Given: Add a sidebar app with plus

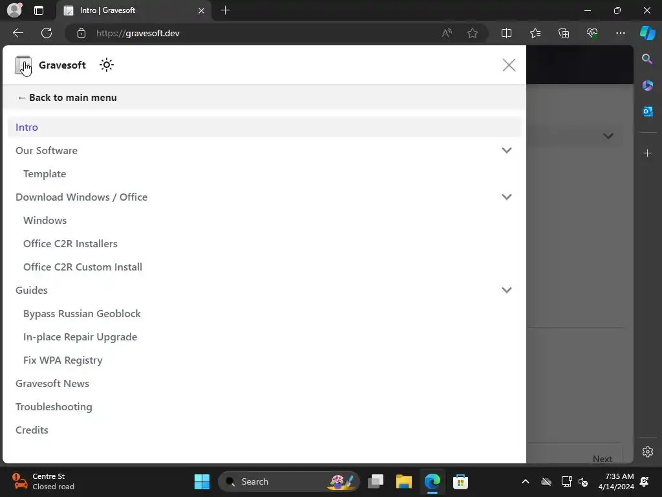Looking at the screenshot, I should [x=647, y=153].
